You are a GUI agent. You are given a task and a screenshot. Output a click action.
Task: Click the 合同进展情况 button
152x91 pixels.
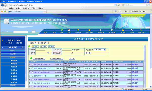(x=39, y=59)
